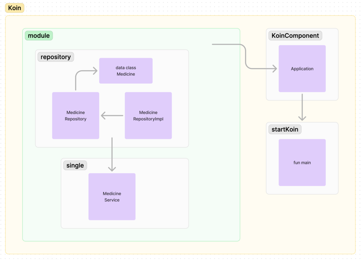The height and width of the screenshot is (260, 362).
Task: Select arrow from Application to startKoin
Action: (x=302, y=107)
